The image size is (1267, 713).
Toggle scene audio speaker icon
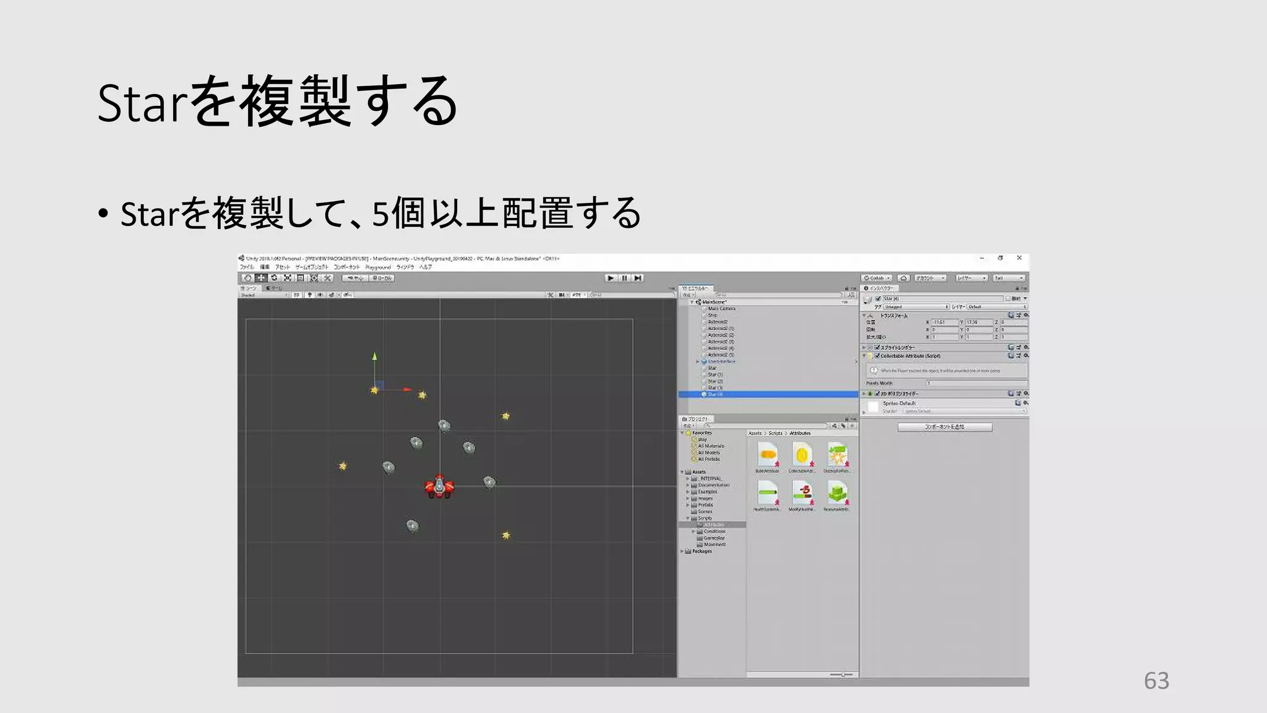[320, 295]
